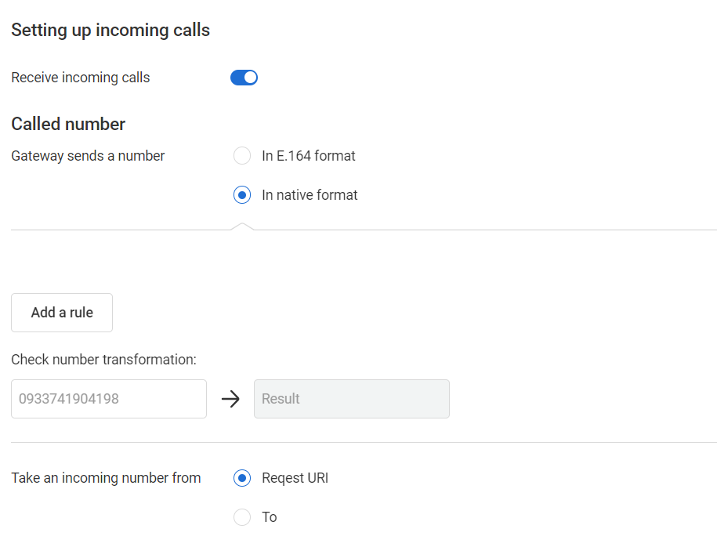Viewport: 717px width, 547px height.
Task: Click the small caret notch on the divider
Action: point(243,226)
